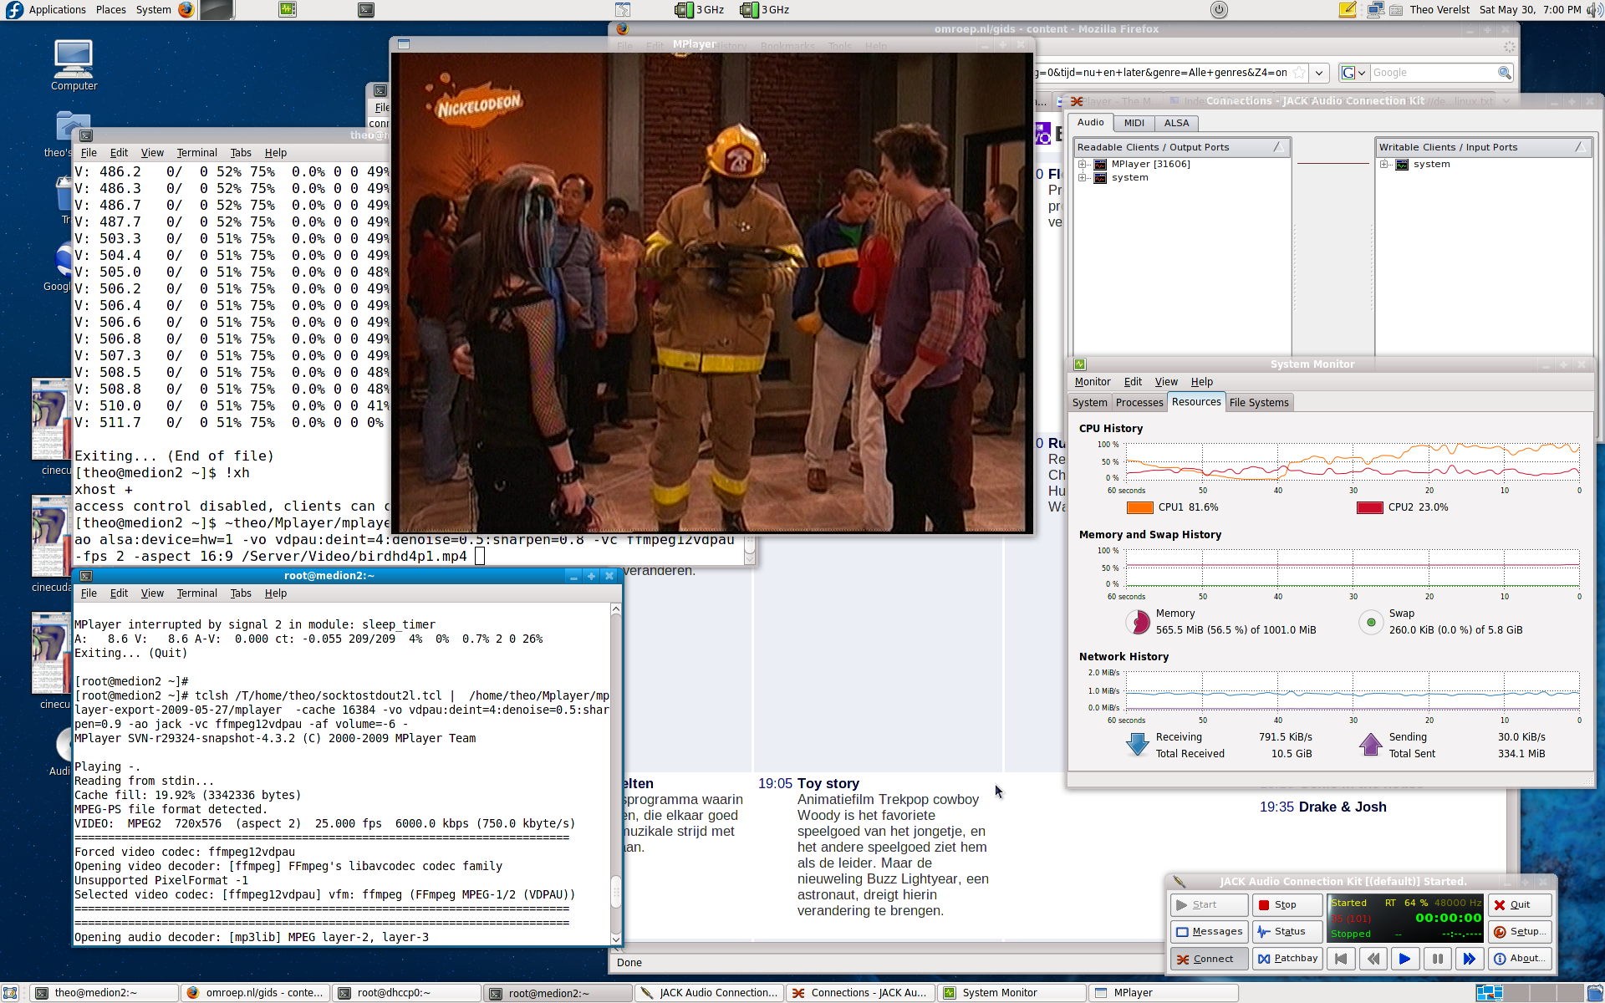Switch to Processes tab in System Monitor
1605x1003 pixels.
1139,403
